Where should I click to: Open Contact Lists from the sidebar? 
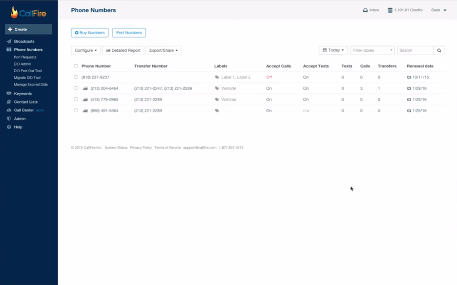point(9,102)
